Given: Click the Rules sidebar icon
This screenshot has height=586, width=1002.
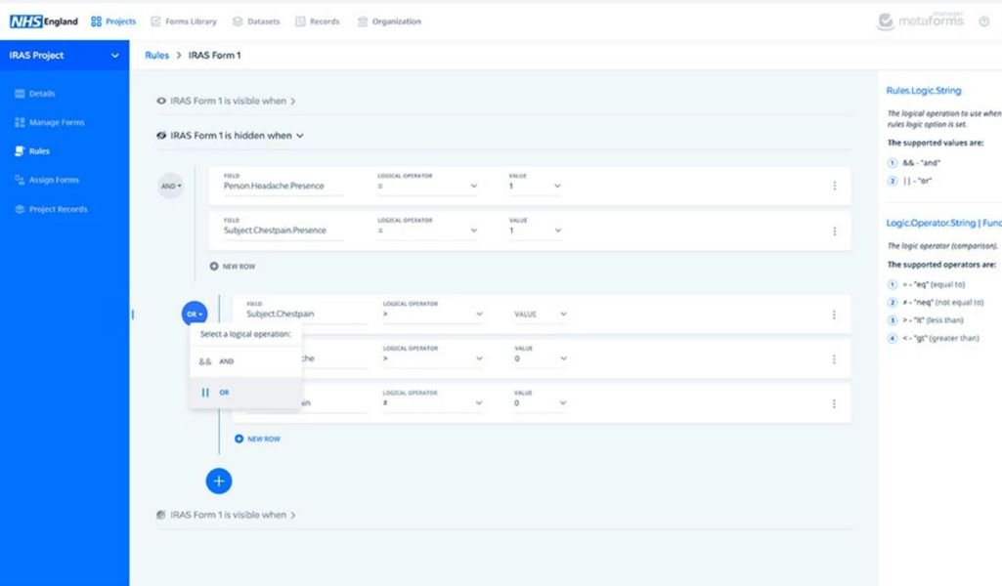Looking at the screenshot, I should pos(20,150).
